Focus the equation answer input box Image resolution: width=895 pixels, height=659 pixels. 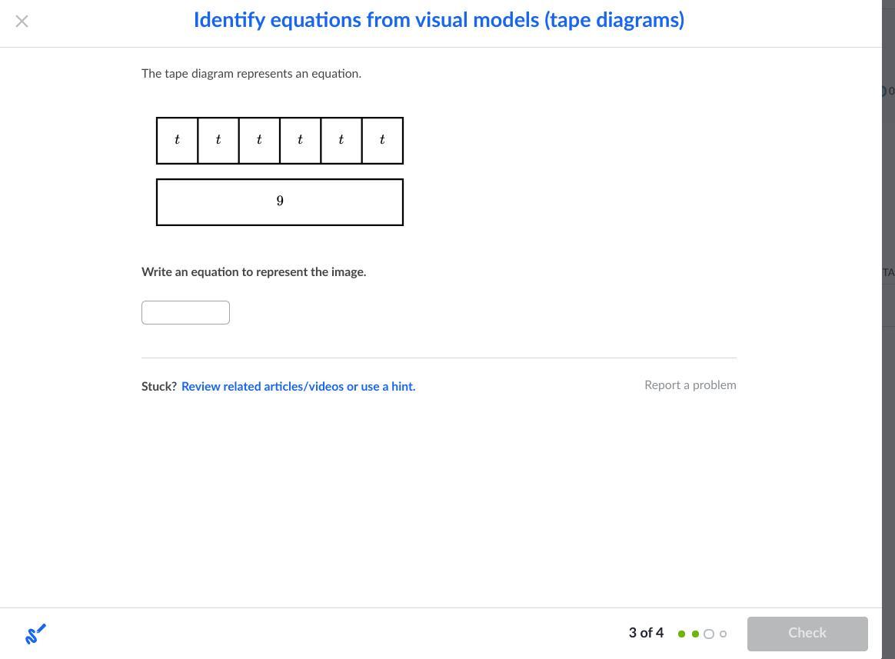(x=185, y=312)
